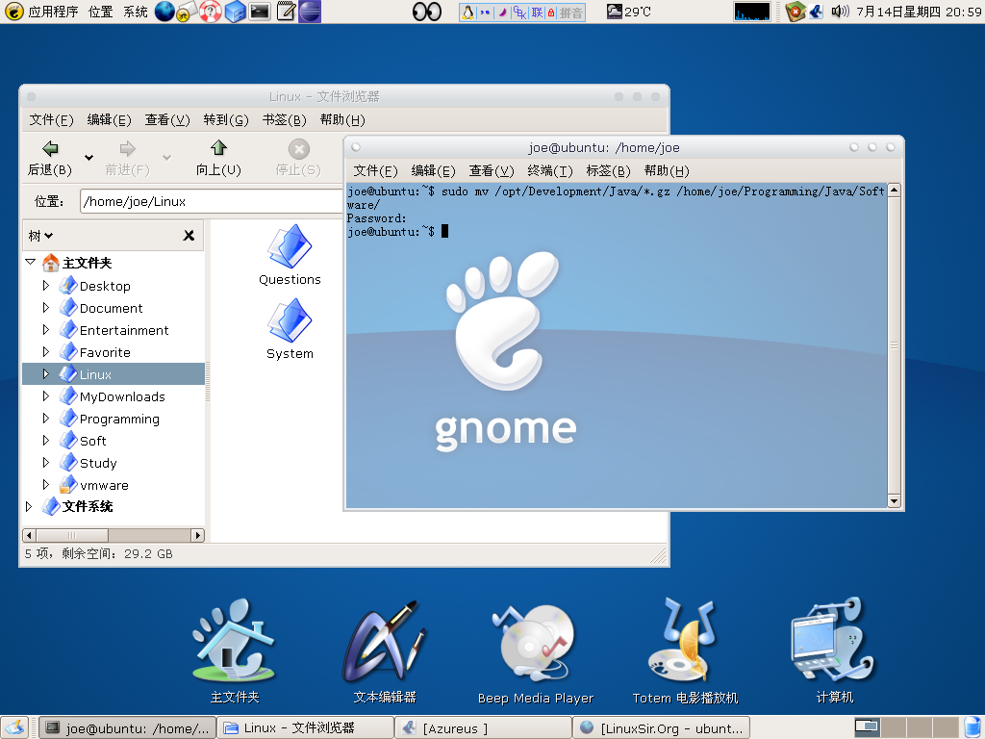Expand the Entertainment folder in tree
The width and height of the screenshot is (985, 739).
[45, 329]
